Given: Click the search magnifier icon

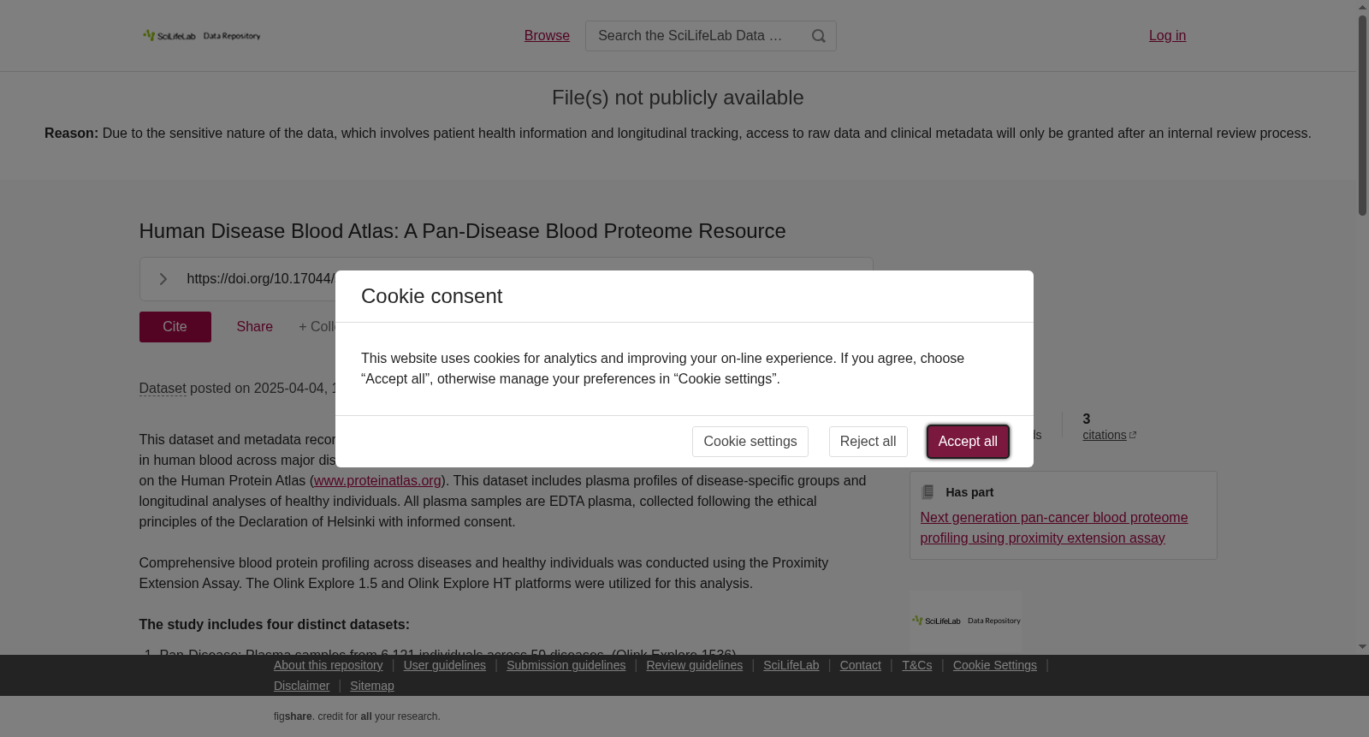Looking at the screenshot, I should [x=819, y=36].
